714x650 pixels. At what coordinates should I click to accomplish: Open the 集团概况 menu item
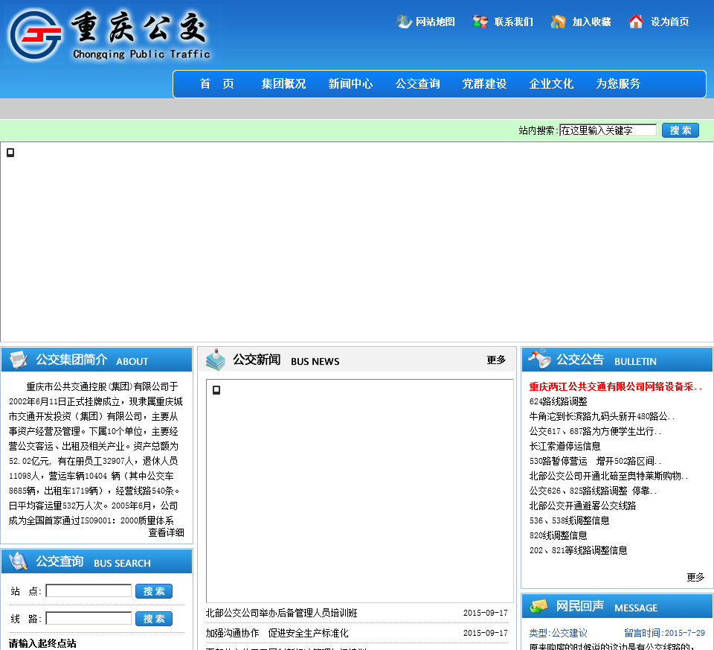coord(283,84)
